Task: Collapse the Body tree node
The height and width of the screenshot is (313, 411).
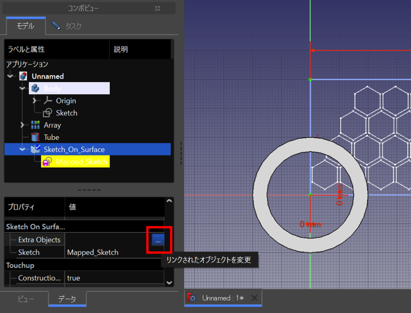Action: click(22, 88)
